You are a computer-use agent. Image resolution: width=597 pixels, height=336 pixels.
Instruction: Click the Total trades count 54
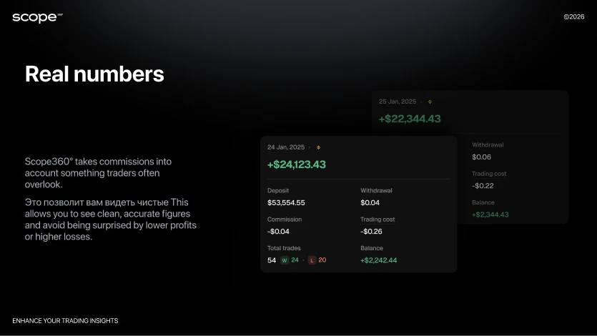click(x=272, y=260)
